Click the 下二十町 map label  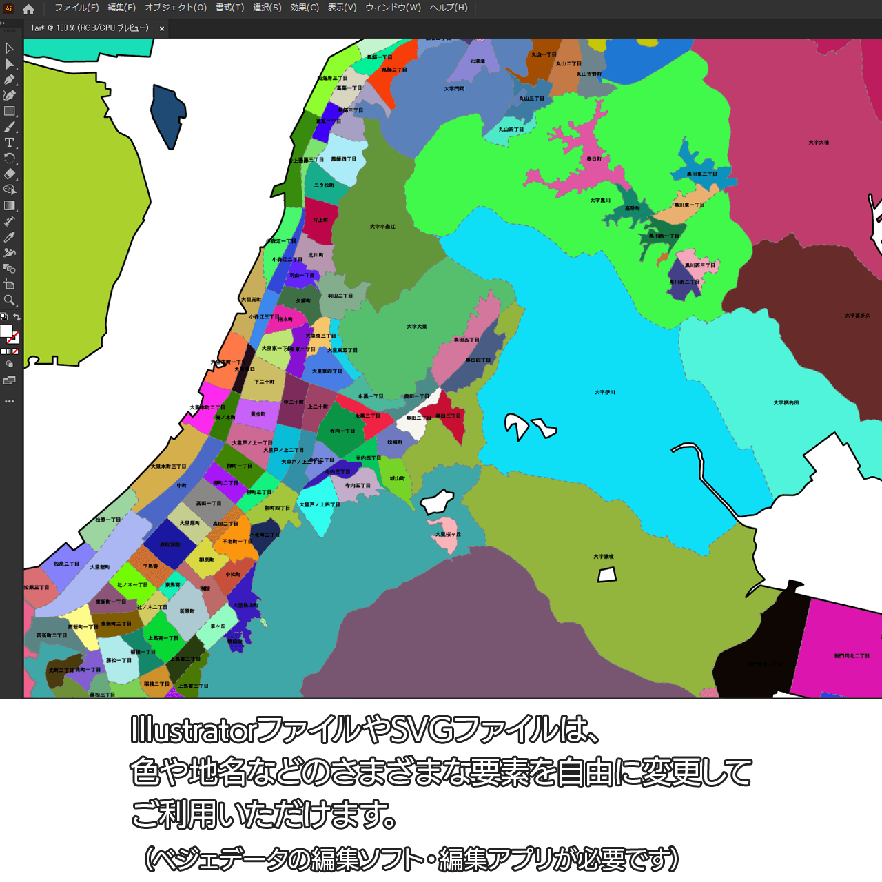pyautogui.click(x=265, y=382)
